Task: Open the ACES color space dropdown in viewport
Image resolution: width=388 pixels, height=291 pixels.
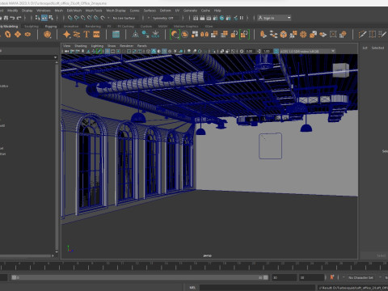Action: [307, 51]
